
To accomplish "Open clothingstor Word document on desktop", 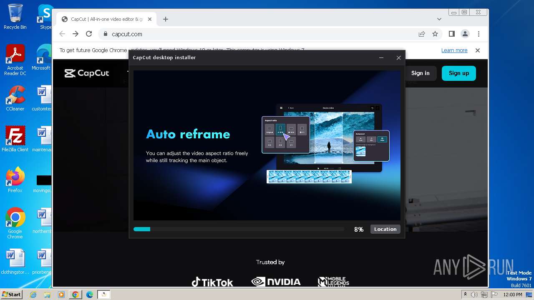I will [15, 262].
